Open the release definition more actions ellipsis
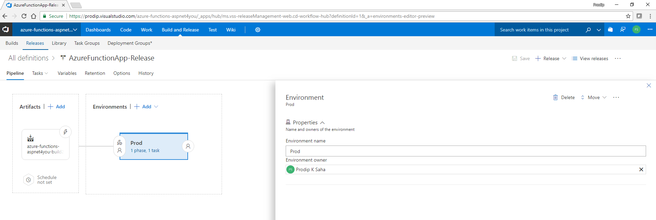The width and height of the screenshot is (656, 220). pyautogui.click(x=618, y=58)
